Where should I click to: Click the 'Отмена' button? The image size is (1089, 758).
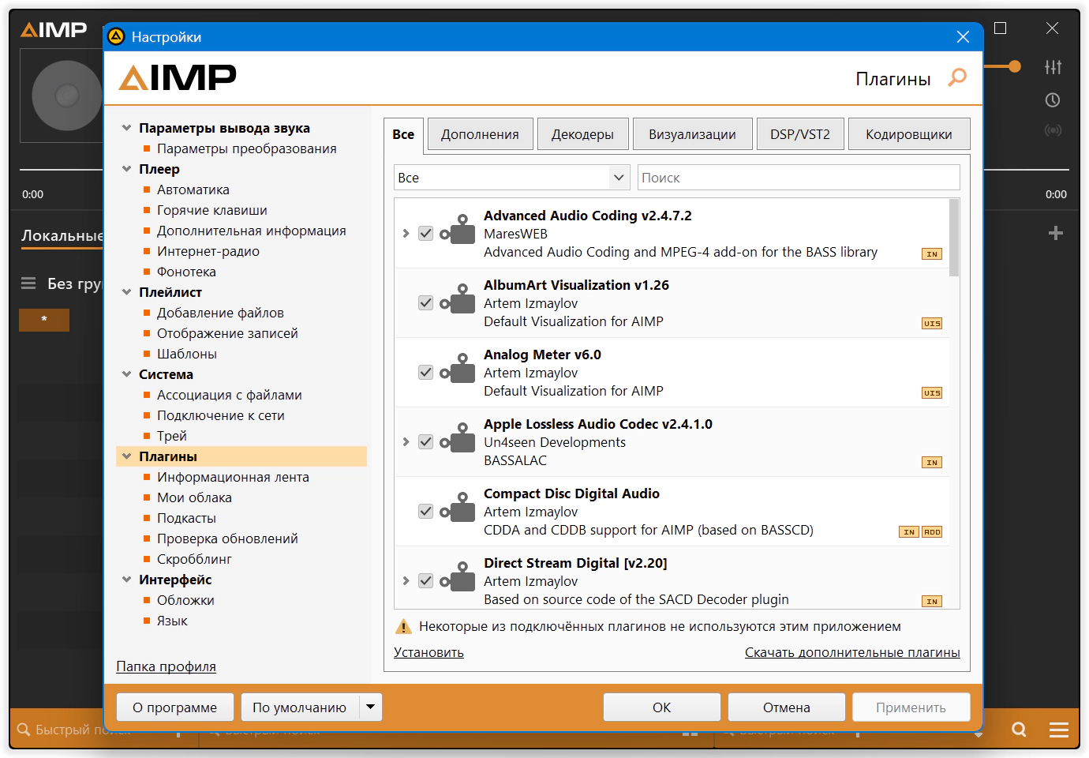[787, 707]
